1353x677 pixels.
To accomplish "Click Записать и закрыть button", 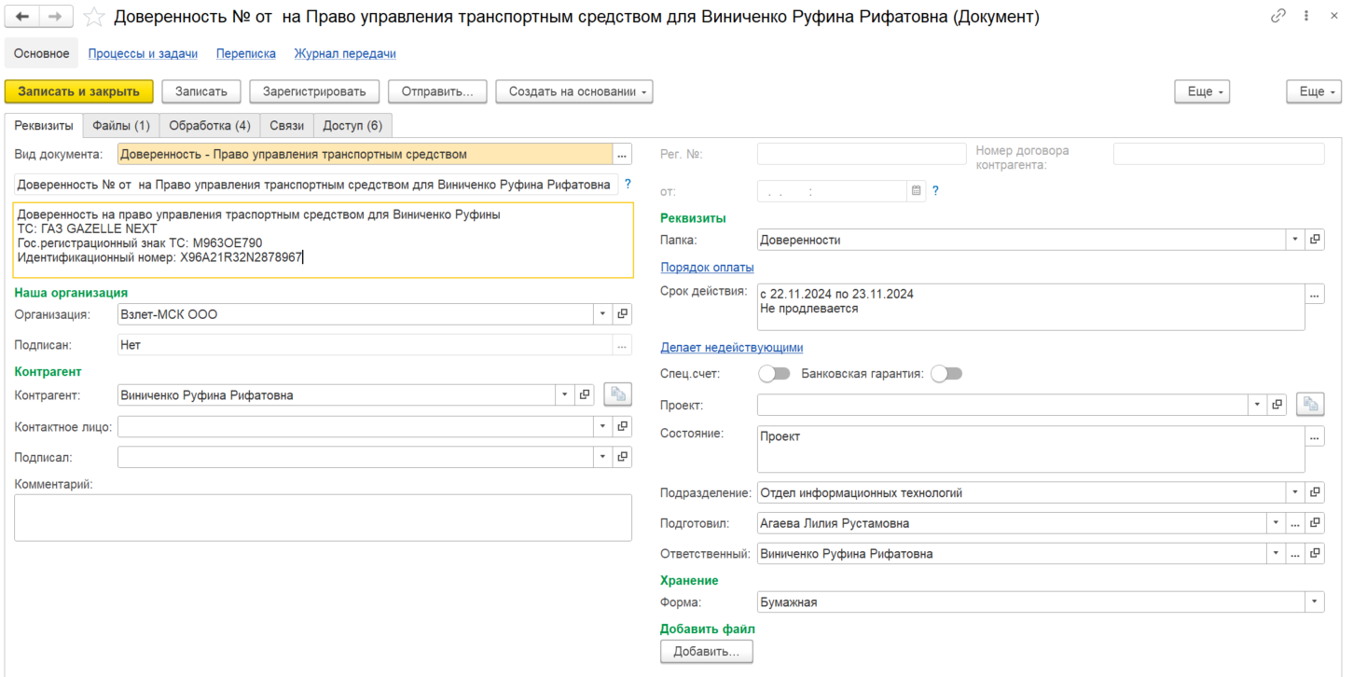I will (79, 91).
